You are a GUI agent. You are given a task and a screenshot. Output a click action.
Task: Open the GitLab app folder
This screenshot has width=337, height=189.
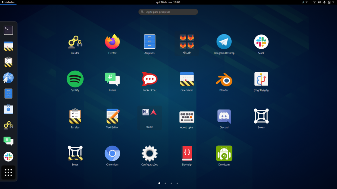point(187,44)
